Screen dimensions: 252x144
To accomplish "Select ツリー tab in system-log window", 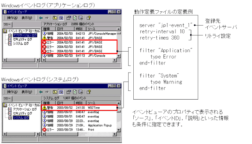I will pyautogui.click(x=7, y=98).
